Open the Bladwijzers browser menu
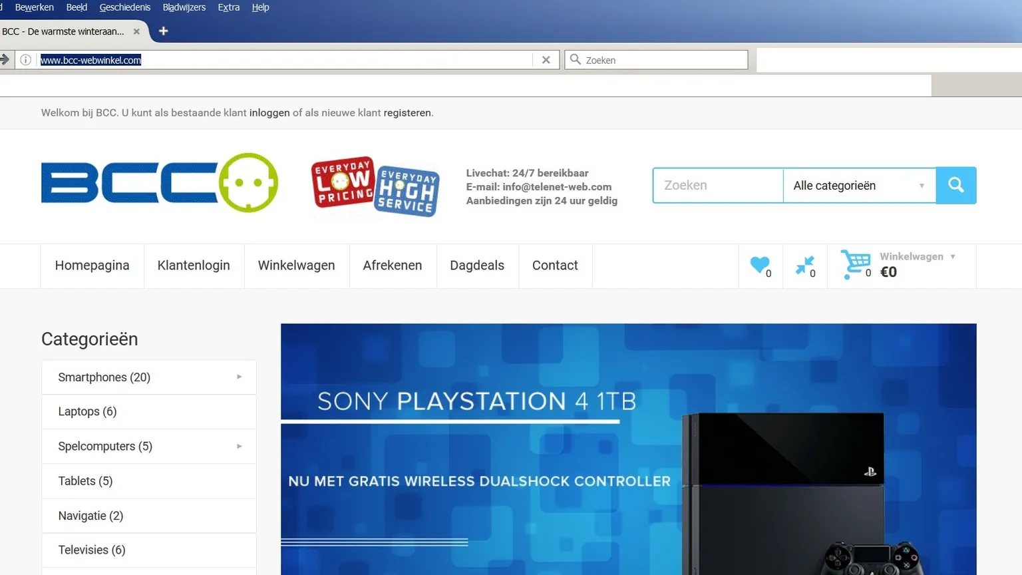 coord(184,7)
